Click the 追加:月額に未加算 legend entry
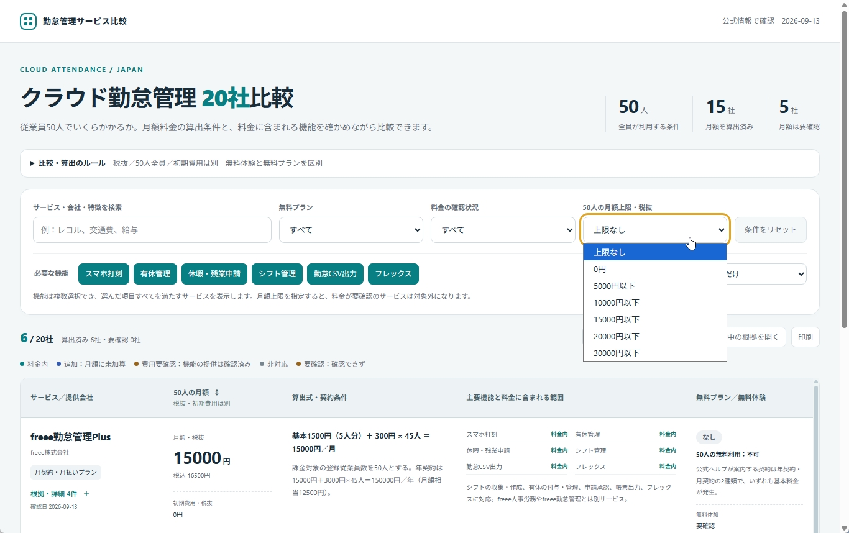The width and height of the screenshot is (849, 533). point(91,364)
